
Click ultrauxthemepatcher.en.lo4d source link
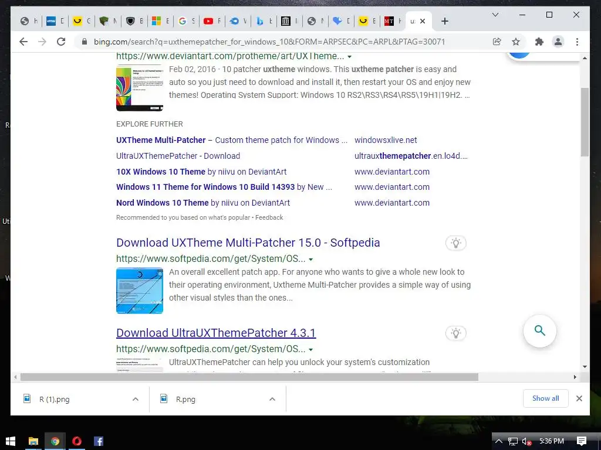pos(411,156)
